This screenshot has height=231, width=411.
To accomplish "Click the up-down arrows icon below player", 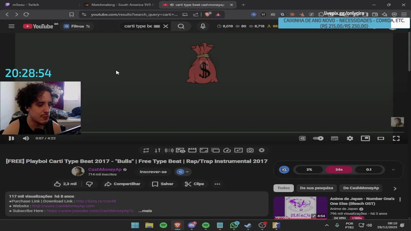I will click(x=158, y=150).
